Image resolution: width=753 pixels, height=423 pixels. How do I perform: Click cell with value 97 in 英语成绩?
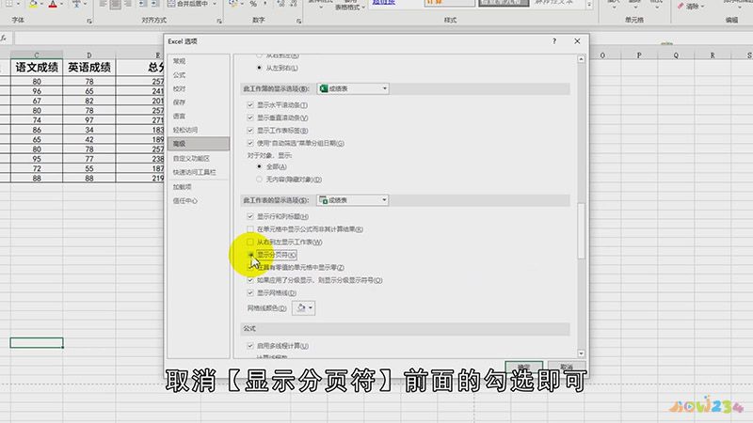pyautogui.click(x=88, y=120)
